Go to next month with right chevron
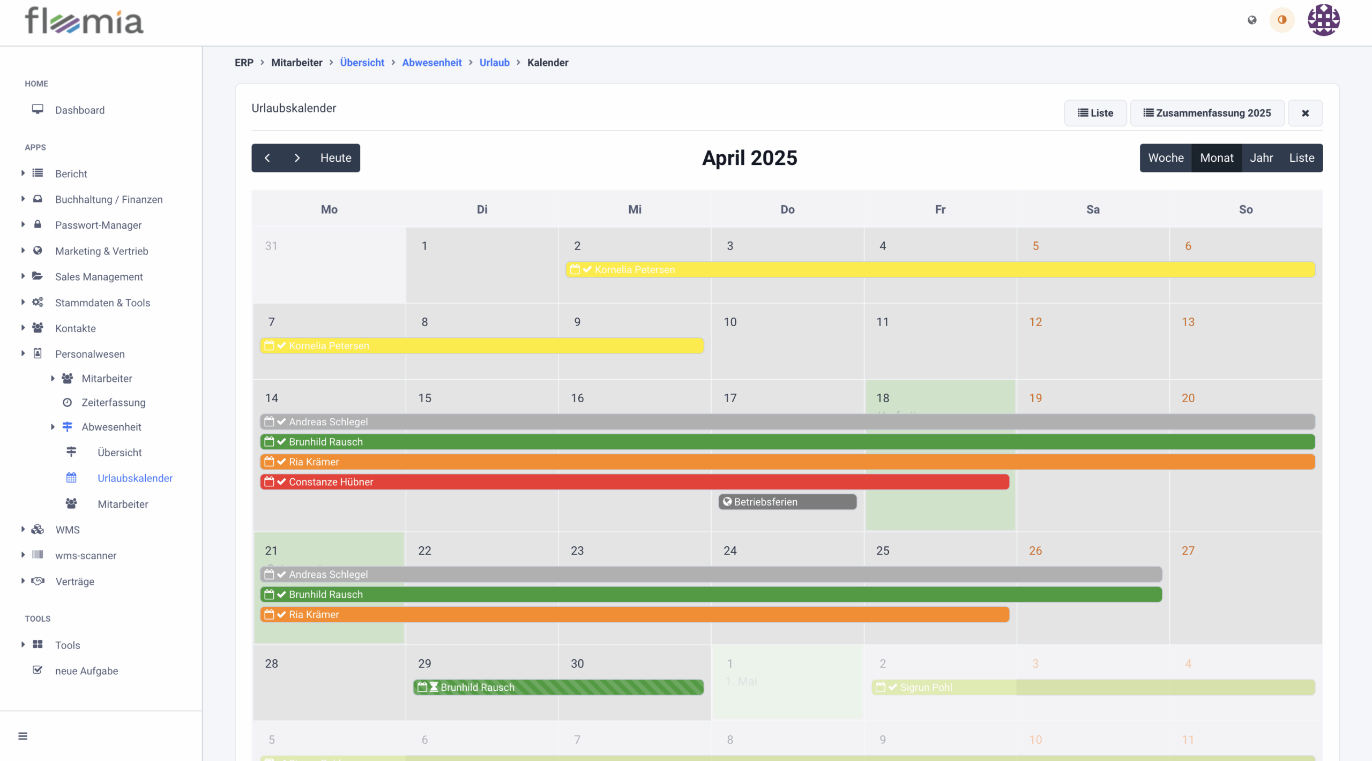 point(297,158)
